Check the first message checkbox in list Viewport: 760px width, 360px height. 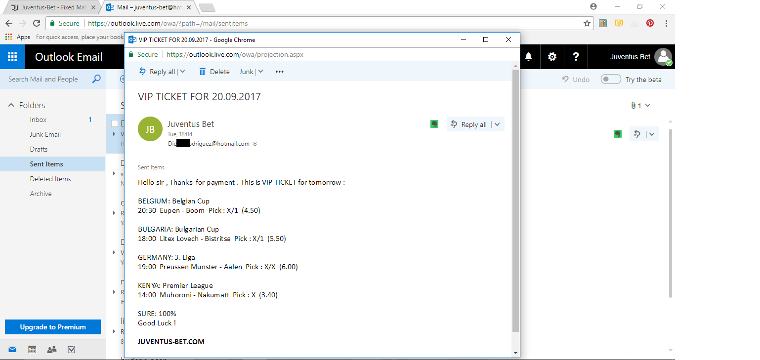[115, 123]
